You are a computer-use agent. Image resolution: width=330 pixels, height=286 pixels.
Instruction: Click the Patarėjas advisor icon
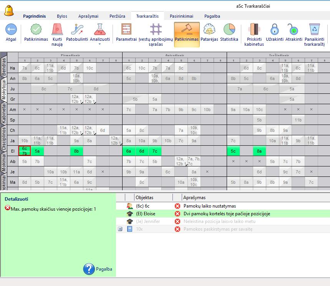[209, 30]
